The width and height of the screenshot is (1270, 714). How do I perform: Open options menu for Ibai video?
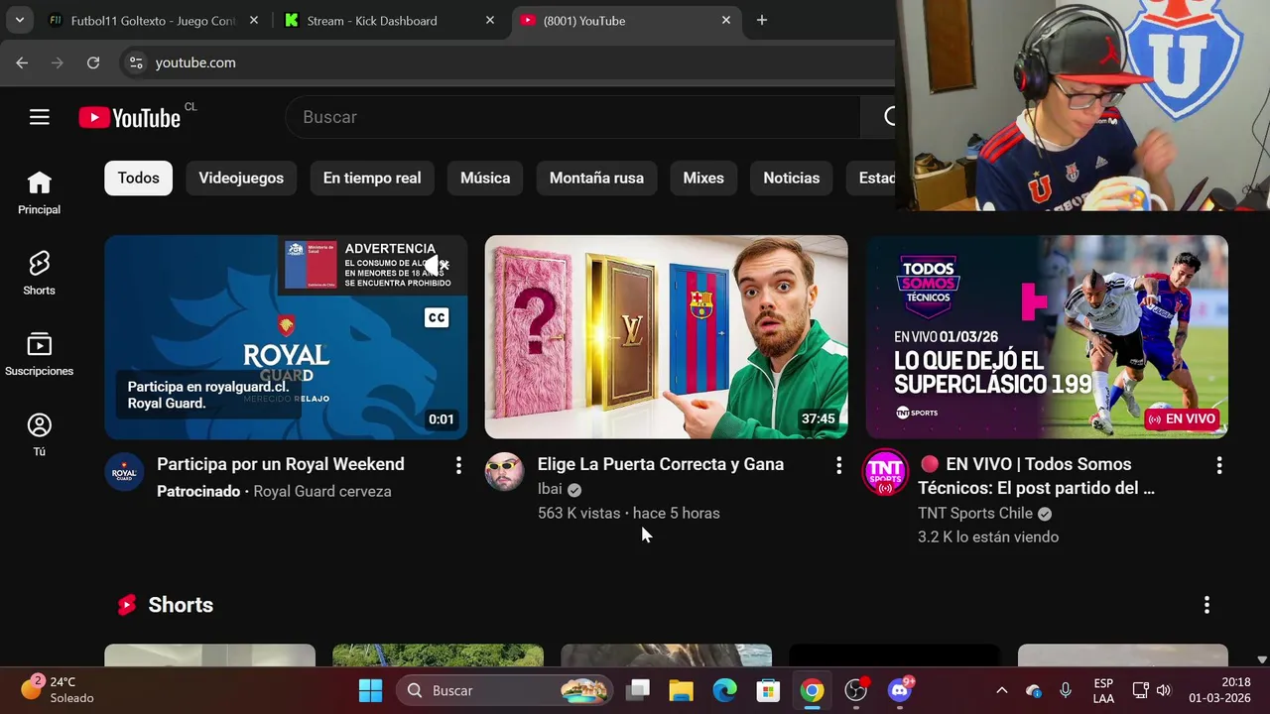point(838,465)
